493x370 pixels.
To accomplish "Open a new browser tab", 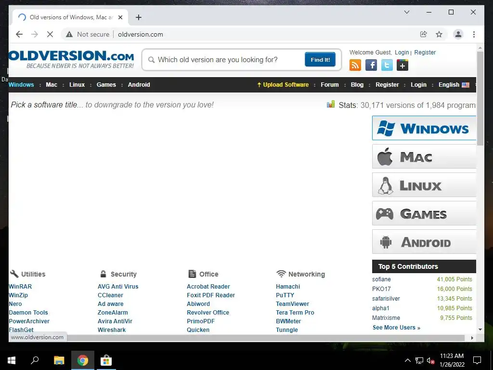I will (138, 17).
